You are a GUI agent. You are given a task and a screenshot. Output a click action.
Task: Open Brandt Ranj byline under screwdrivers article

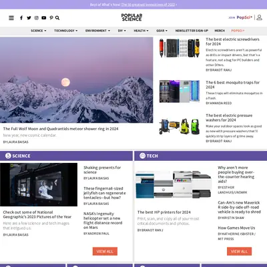218,70
